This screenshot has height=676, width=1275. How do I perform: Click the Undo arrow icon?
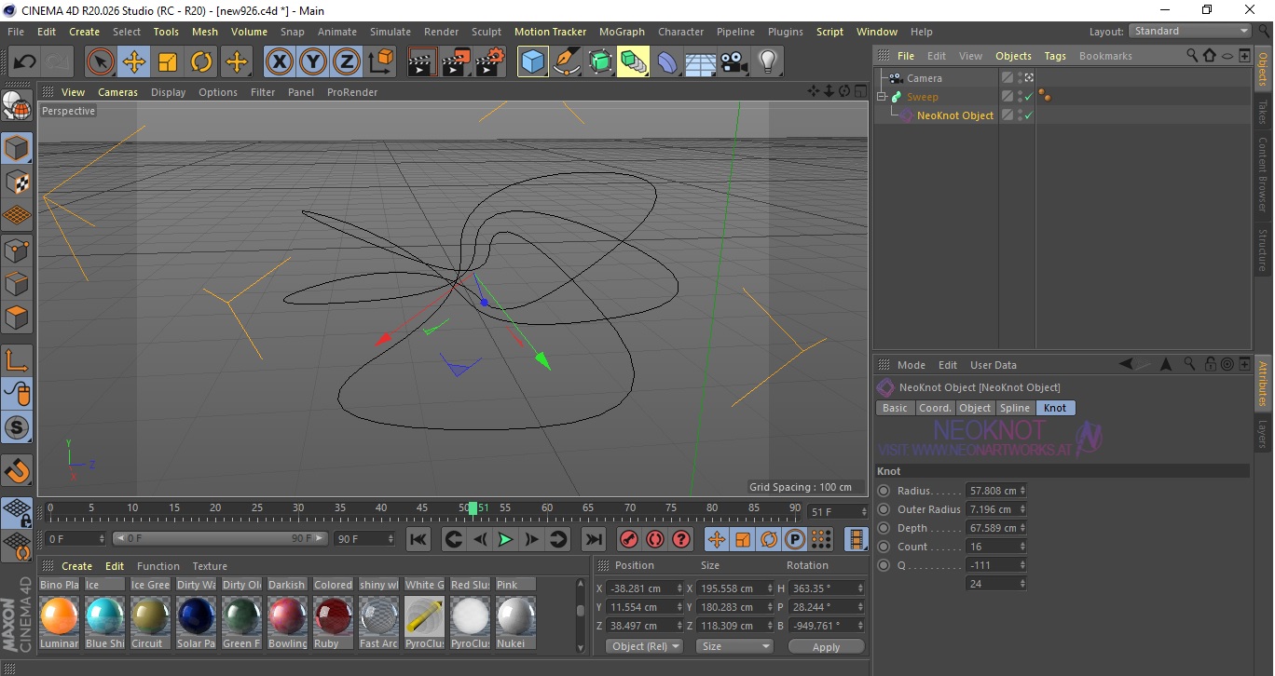24,62
